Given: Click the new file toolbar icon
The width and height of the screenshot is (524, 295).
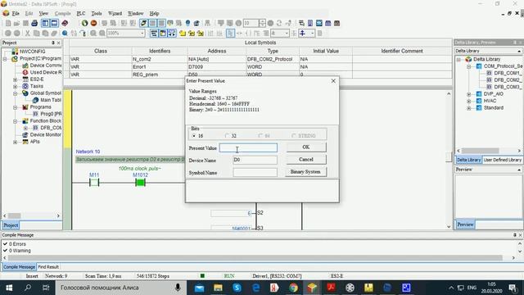Looking at the screenshot, I should 8,23.
